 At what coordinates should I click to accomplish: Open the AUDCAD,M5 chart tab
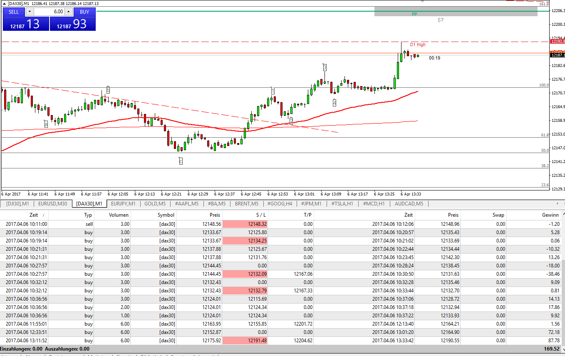click(409, 204)
